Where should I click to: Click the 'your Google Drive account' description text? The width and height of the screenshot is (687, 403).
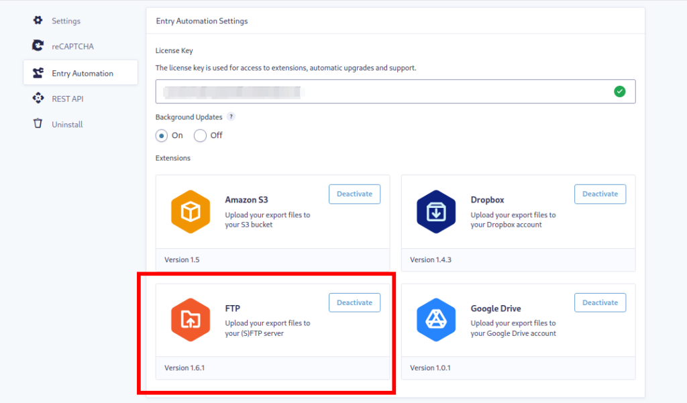tap(513, 333)
